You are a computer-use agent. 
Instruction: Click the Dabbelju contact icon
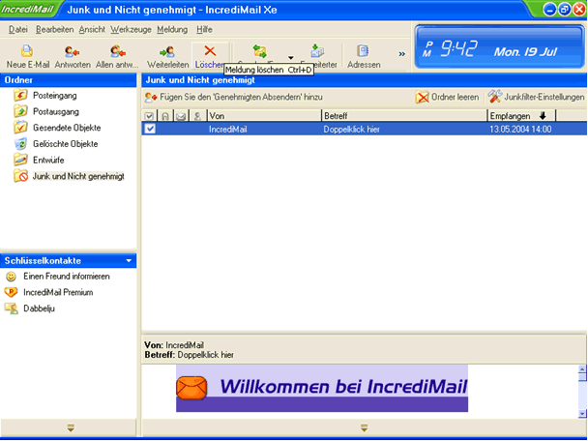click(11, 309)
